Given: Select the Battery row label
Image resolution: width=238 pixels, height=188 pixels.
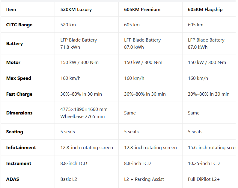Looking at the screenshot, I should point(14,44).
